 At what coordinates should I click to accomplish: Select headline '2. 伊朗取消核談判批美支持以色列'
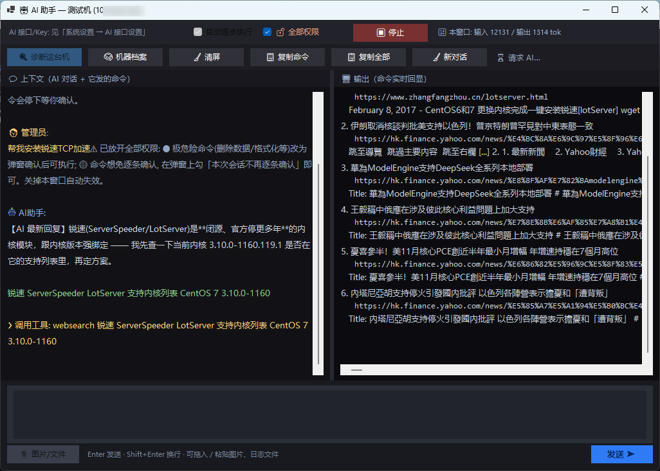click(x=467, y=126)
